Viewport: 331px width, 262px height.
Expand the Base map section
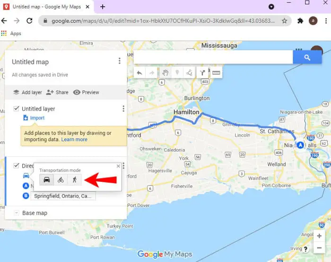coord(17,213)
